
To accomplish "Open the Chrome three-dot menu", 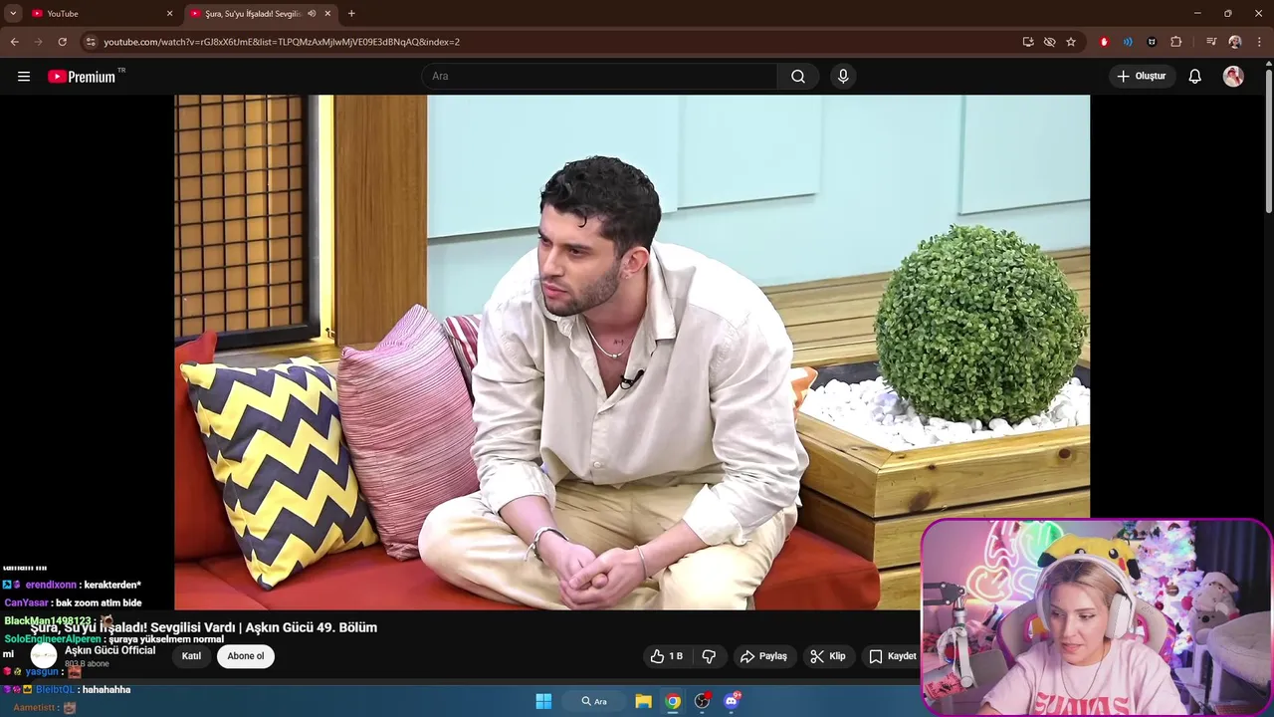I will tap(1259, 42).
